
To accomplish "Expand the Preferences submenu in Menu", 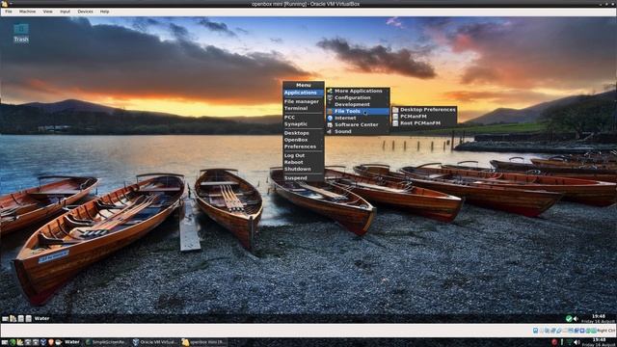I will point(304,147).
